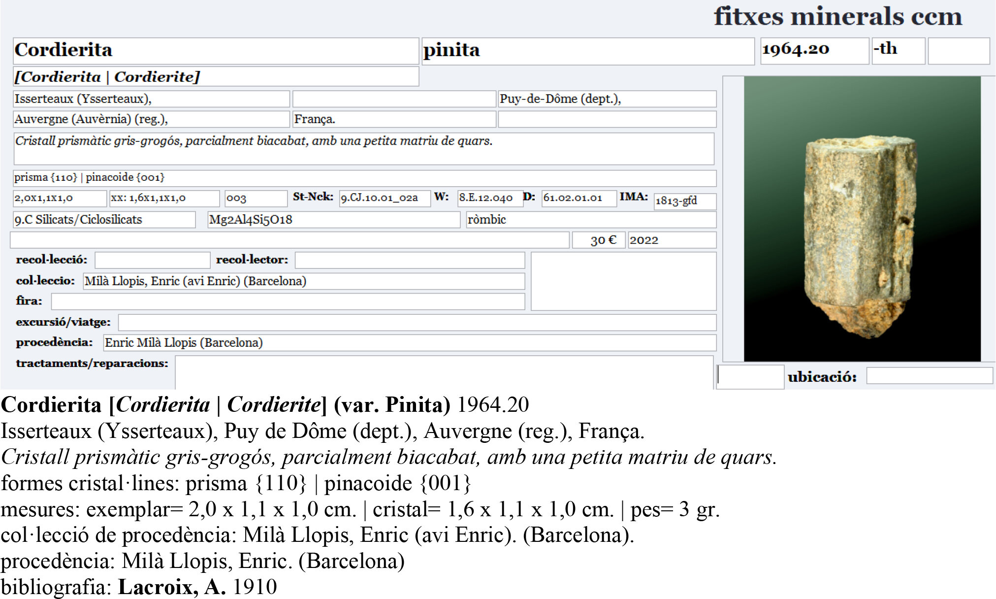
Task: Click the IMA 1813-gfd field
Action: pos(684,201)
